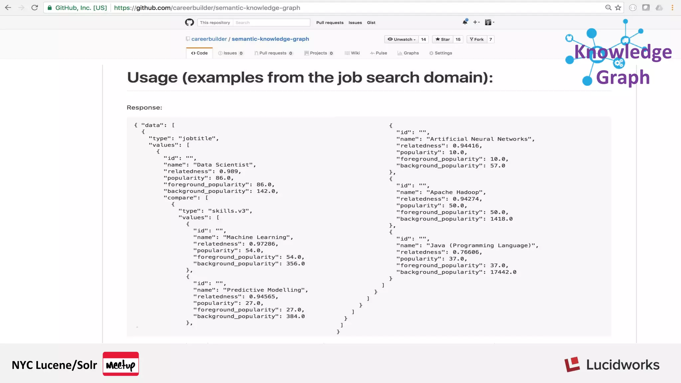Image resolution: width=681 pixels, height=383 pixels.
Task: Open the user avatar dropdown menu
Action: coord(489,22)
